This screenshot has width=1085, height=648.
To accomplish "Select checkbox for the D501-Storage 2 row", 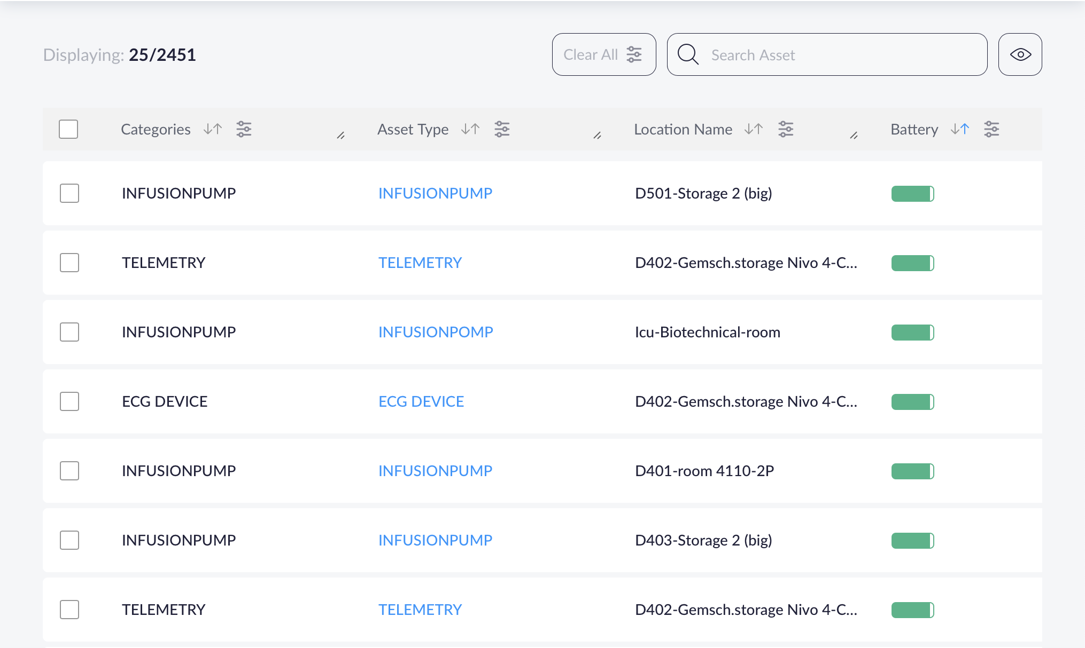I will pyautogui.click(x=69, y=193).
